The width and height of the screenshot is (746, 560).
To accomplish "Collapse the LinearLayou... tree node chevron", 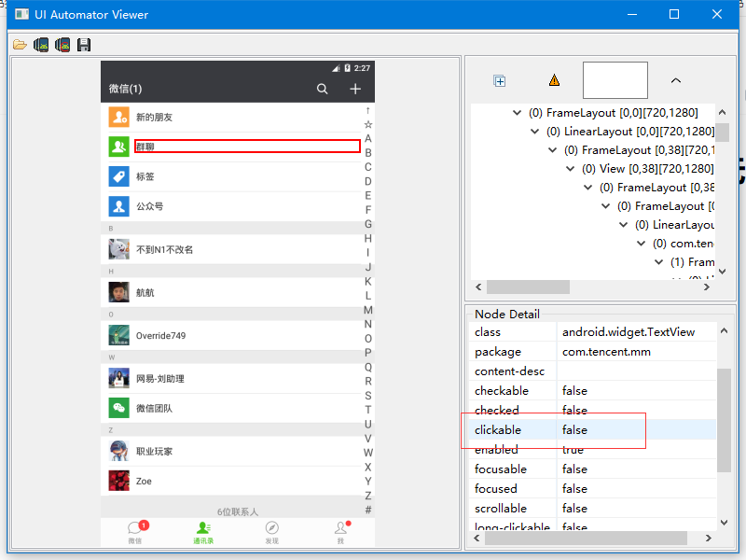I will [x=623, y=225].
